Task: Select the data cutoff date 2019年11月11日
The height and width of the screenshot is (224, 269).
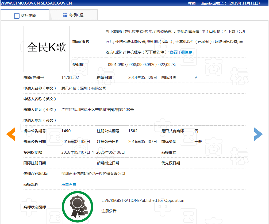Action: [244, 3]
